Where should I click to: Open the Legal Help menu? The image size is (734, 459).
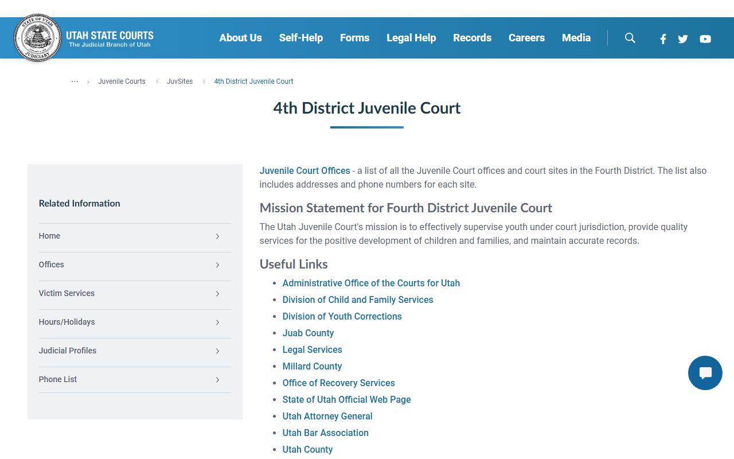tap(411, 38)
